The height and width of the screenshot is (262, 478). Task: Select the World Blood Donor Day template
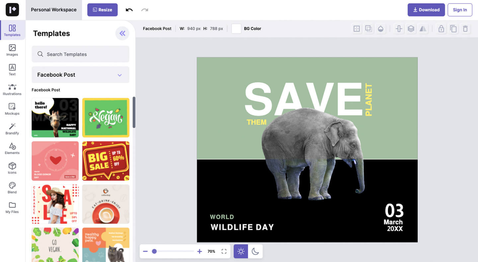coord(55,161)
